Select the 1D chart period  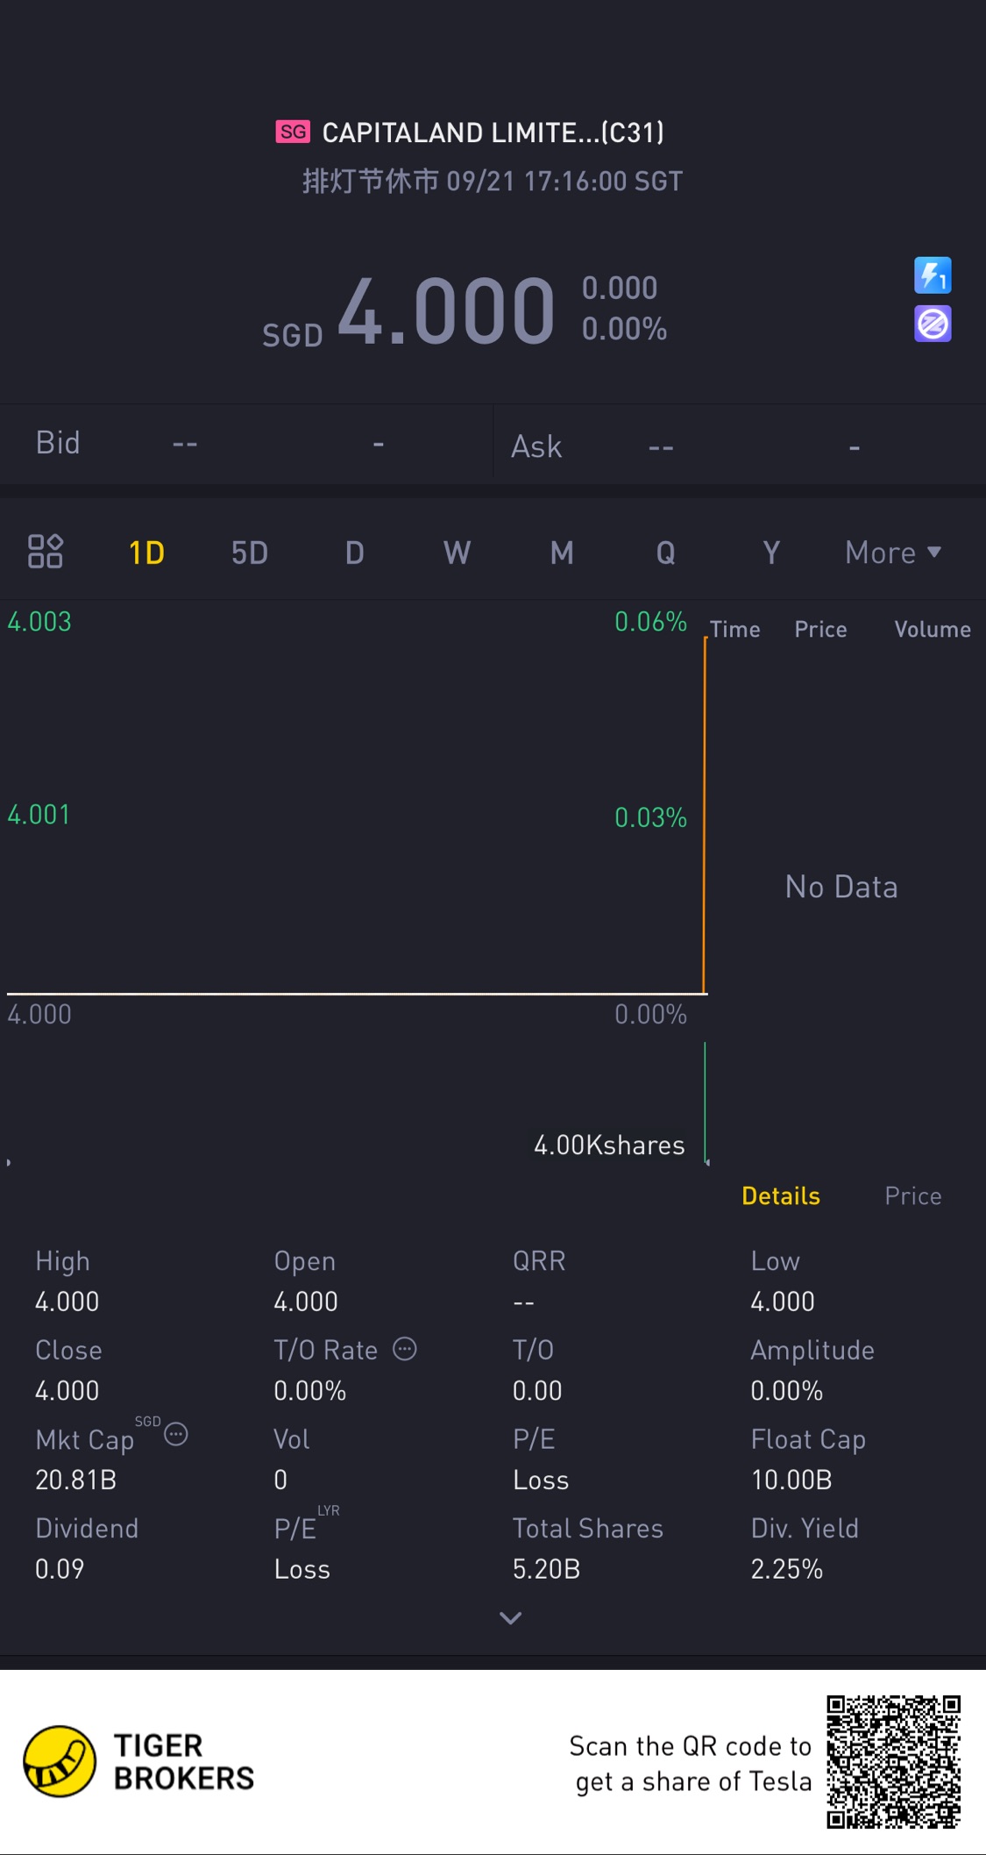146,553
